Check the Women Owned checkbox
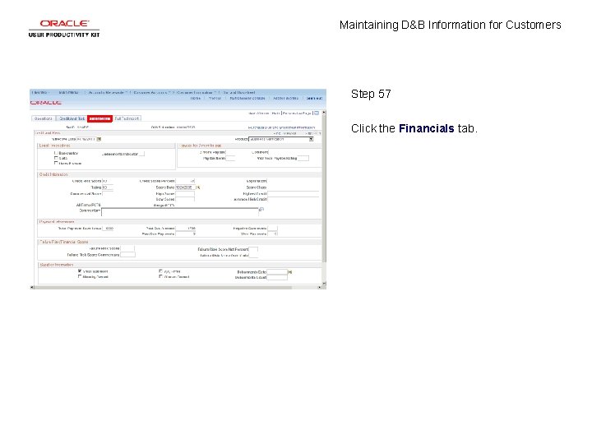 click(x=161, y=276)
